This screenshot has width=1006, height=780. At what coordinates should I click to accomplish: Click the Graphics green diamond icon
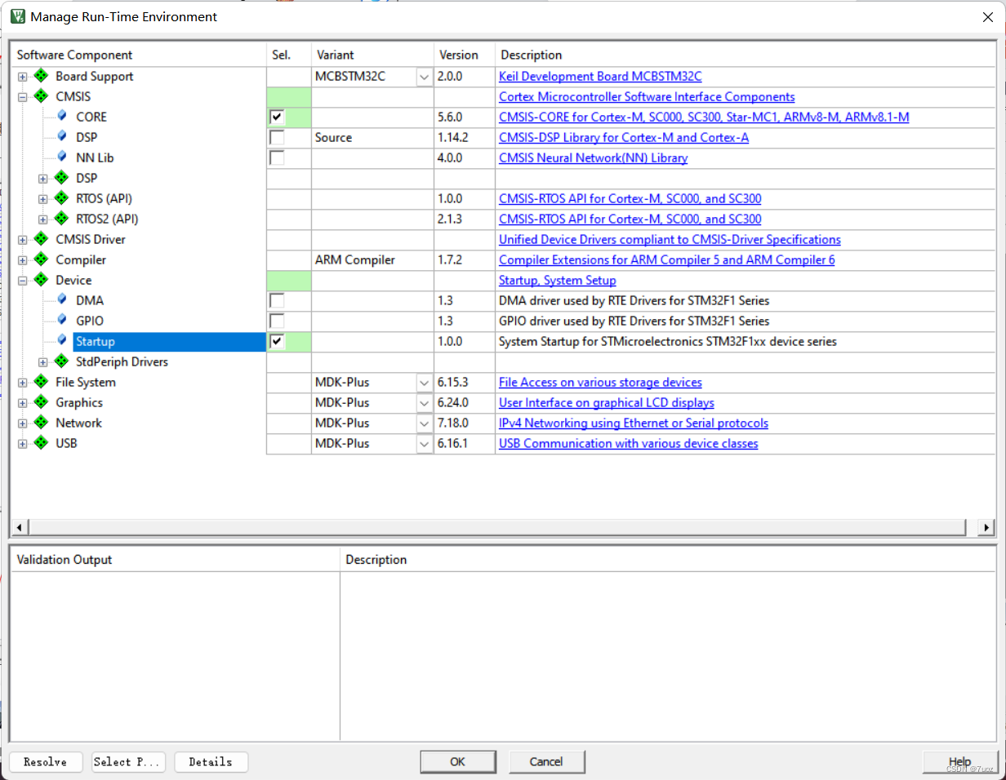[41, 402]
